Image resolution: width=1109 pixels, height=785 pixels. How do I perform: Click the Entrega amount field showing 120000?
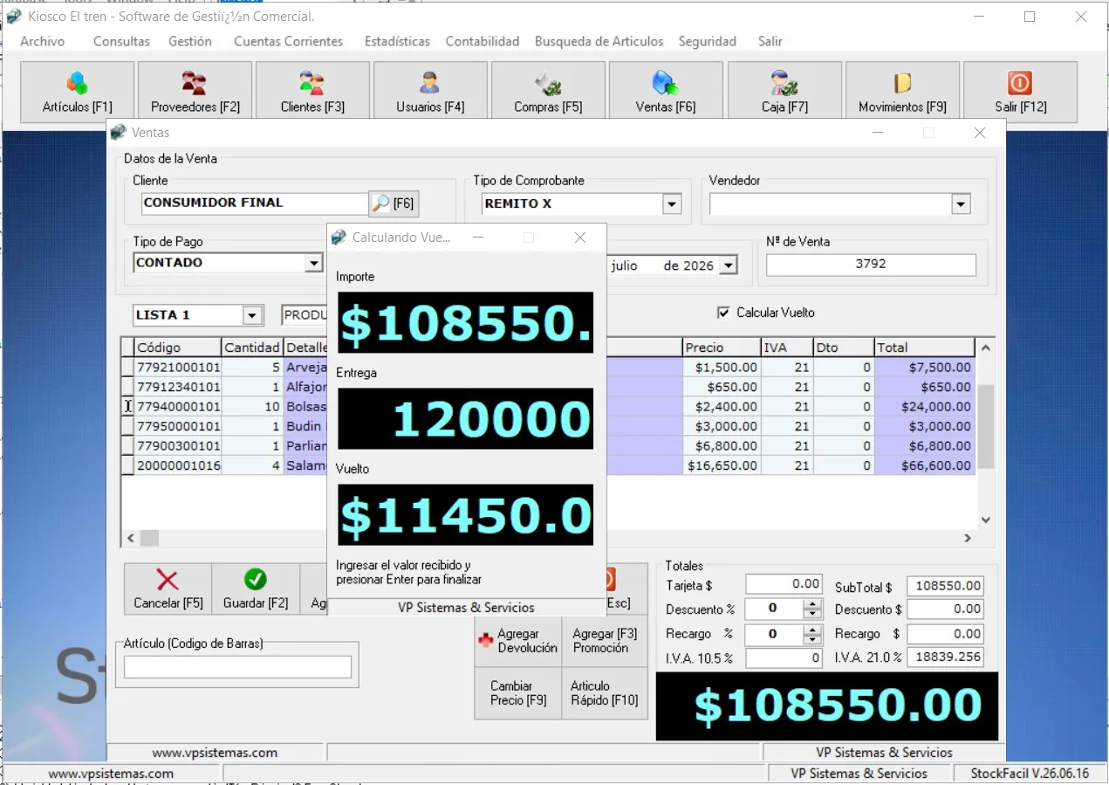465,419
